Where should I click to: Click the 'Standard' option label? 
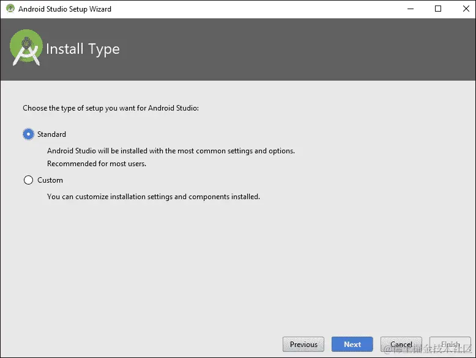(x=51, y=134)
